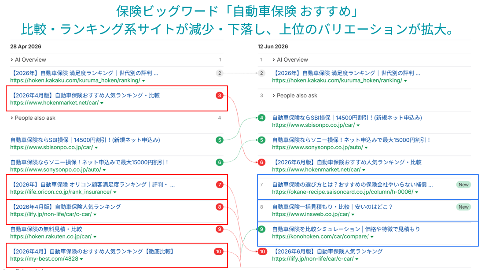
Task: Open 自動車保険を比較シミュレーション result title
Action: tap(346, 229)
